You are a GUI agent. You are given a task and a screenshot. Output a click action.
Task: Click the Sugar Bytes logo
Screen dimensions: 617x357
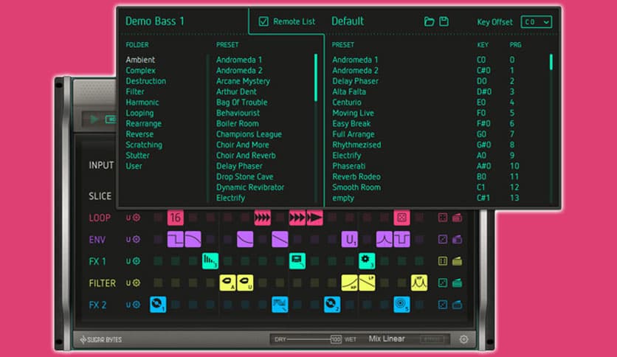pos(100,339)
